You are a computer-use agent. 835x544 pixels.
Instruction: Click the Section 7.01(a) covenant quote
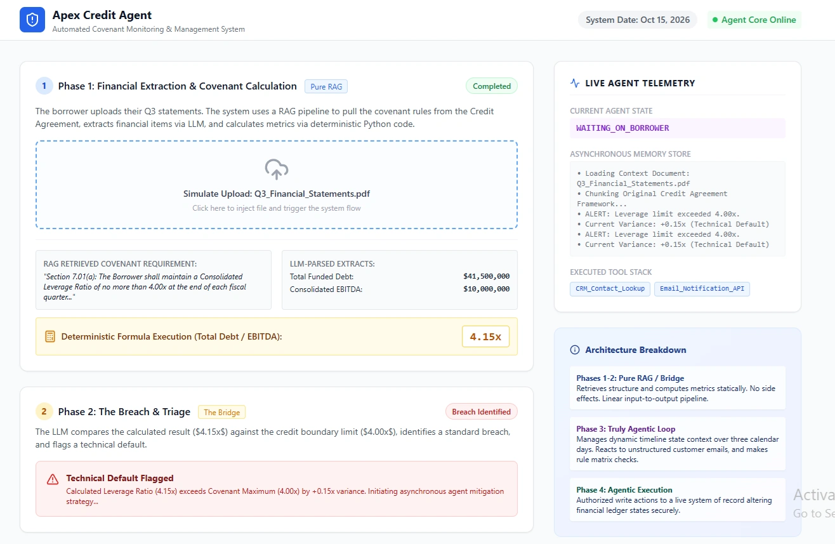pos(145,287)
